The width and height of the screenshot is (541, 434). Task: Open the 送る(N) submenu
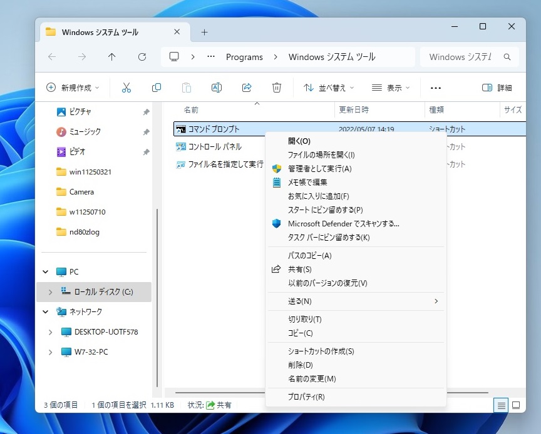[356, 301]
